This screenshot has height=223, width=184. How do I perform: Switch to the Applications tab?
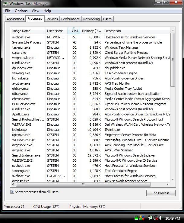(15, 19)
